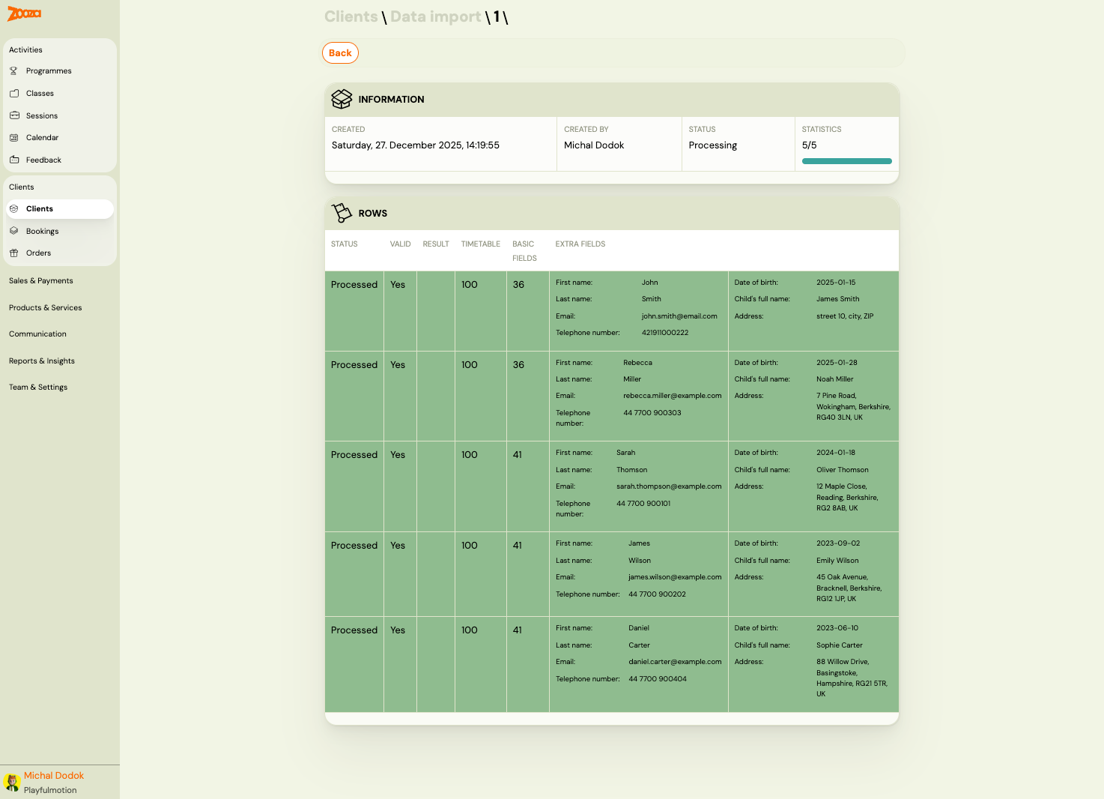The width and height of the screenshot is (1104, 799).
Task: Click the Classes folder icon
Action: tap(13, 94)
